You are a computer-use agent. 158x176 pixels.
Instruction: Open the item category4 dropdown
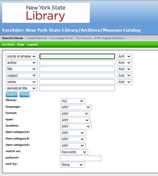tap(73, 139)
